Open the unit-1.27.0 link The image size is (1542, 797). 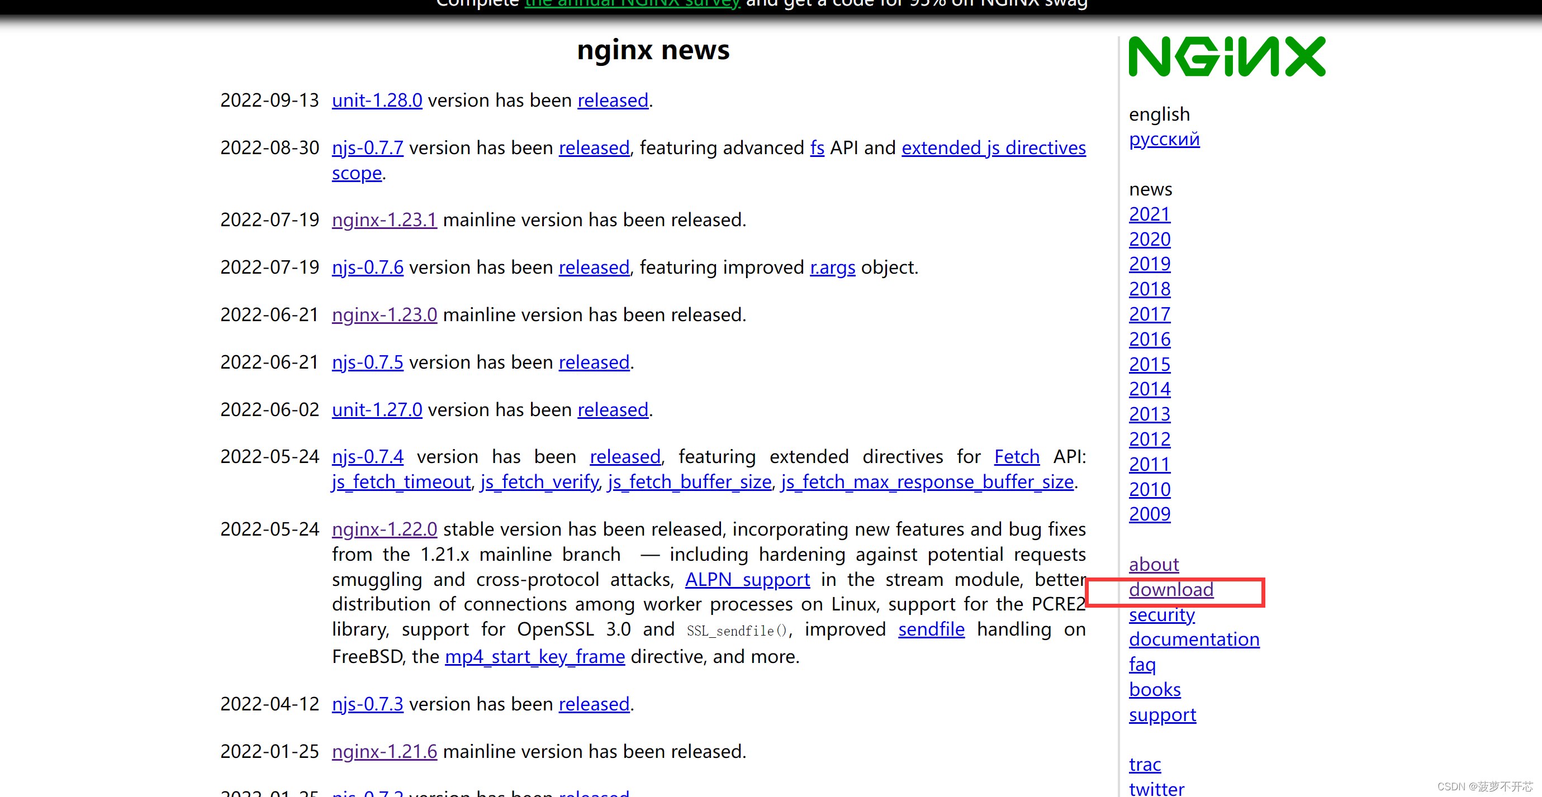(x=377, y=410)
